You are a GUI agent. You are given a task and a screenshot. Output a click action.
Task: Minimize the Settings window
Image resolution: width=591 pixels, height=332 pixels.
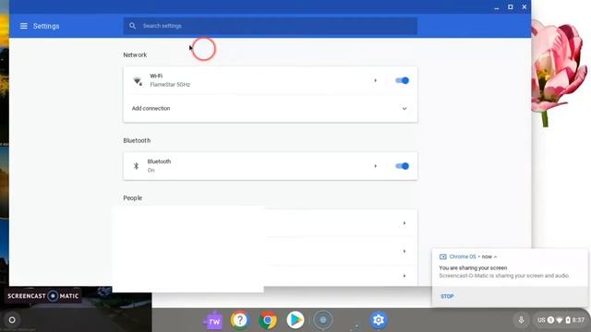click(x=497, y=7)
